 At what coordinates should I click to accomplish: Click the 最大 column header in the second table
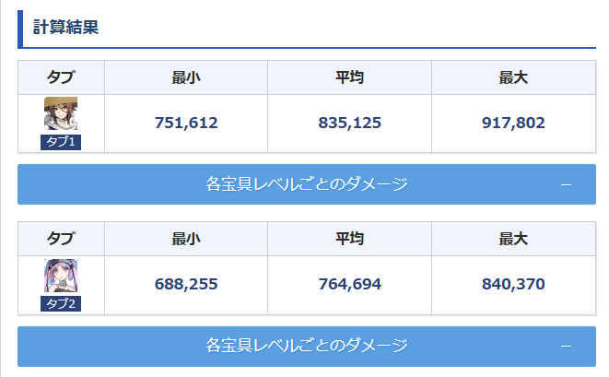tap(513, 240)
